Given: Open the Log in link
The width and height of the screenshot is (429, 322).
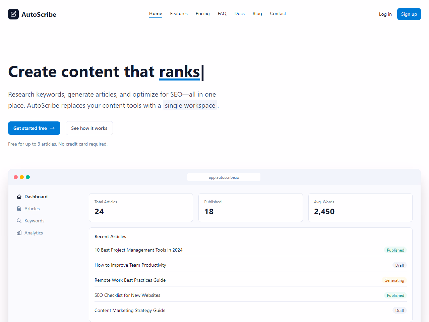Looking at the screenshot, I should click(385, 14).
